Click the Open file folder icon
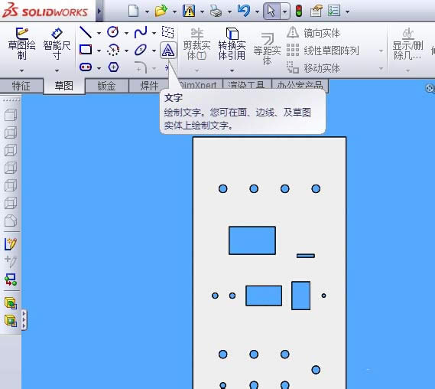 click(161, 11)
